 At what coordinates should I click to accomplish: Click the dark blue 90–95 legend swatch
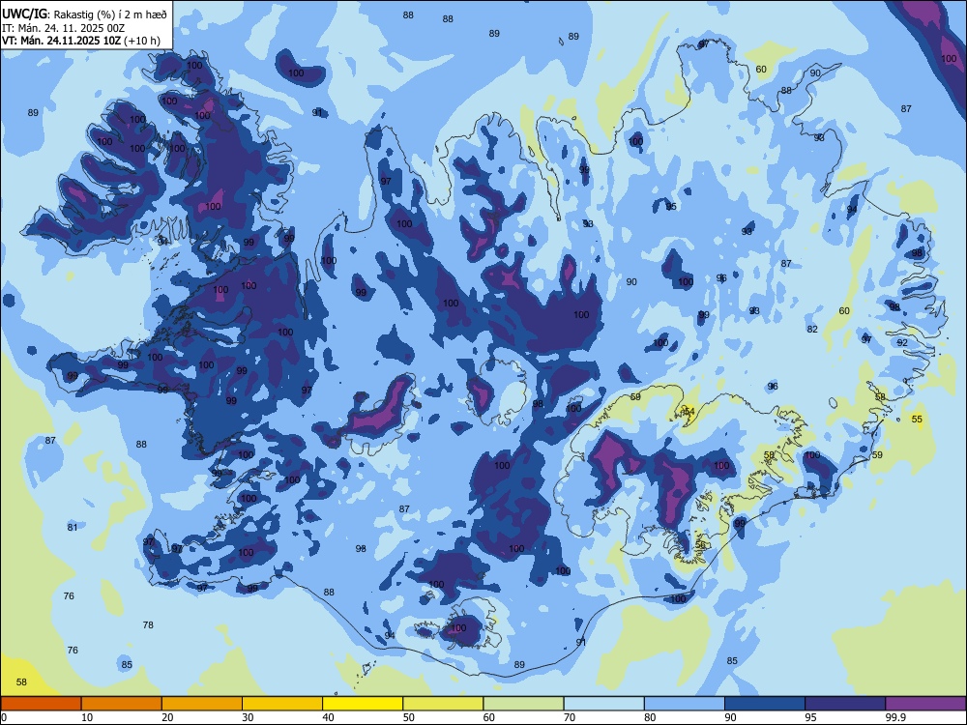click(x=765, y=704)
